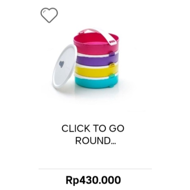The width and height of the screenshot is (190, 190).
Task: Tap the yellow container tier
Action: click(97, 71)
